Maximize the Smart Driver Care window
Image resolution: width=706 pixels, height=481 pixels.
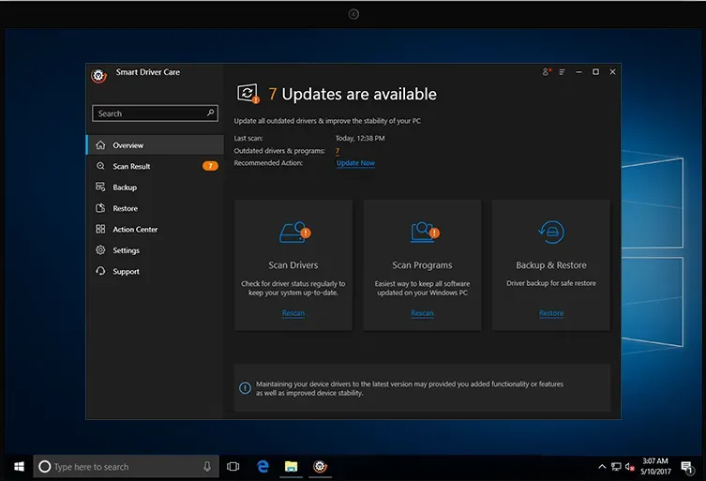(x=595, y=71)
